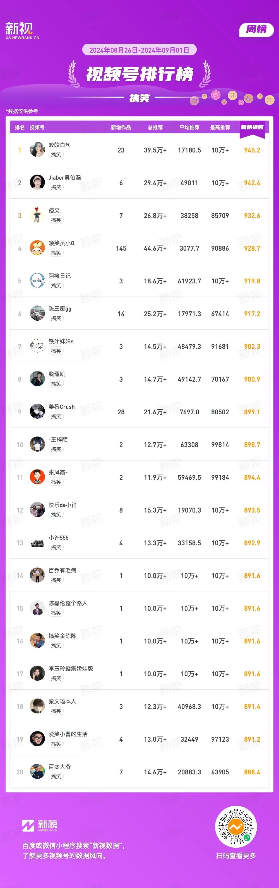Click the 总推荐 column header
Screen dimensions: 279x888
click(x=155, y=128)
